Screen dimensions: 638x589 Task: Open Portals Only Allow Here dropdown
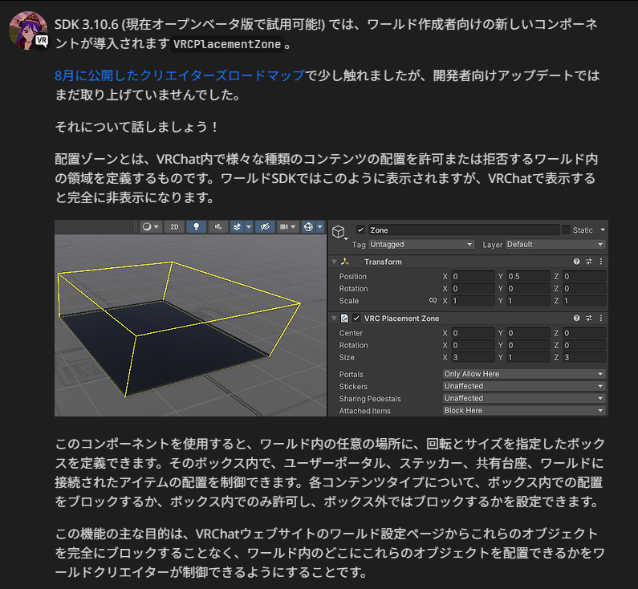point(524,374)
